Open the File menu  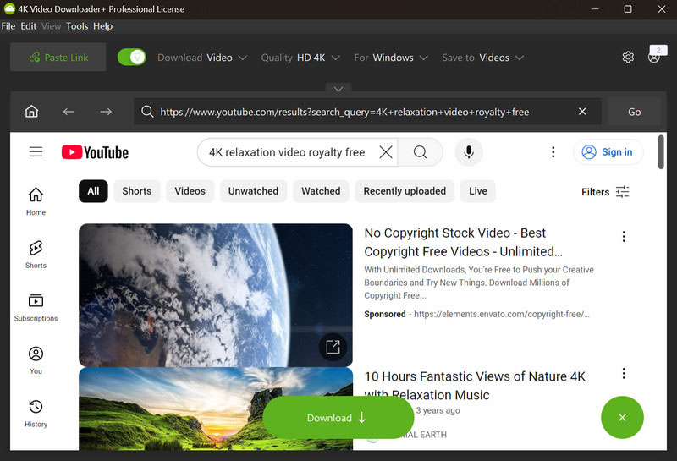[x=8, y=26]
